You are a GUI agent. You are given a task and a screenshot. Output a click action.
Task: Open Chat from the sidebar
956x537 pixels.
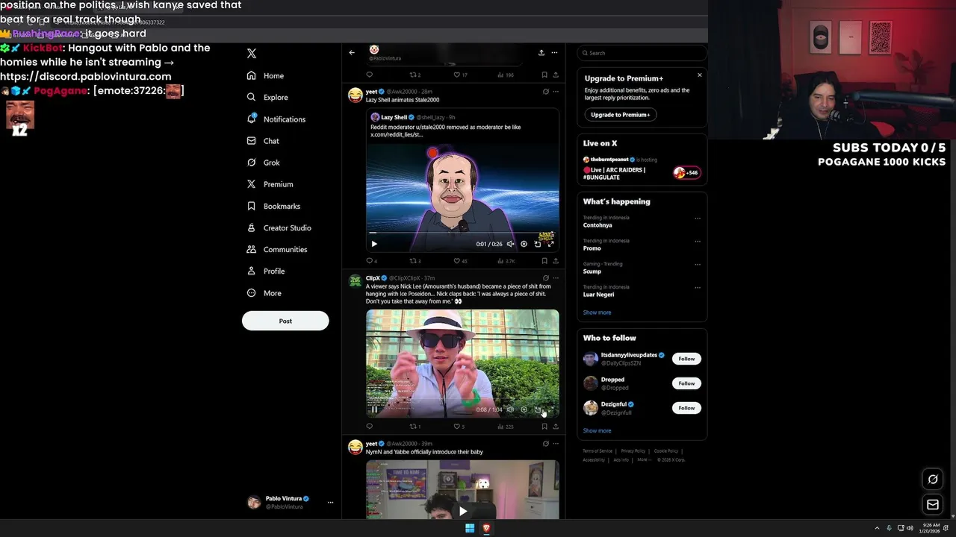coord(263,141)
